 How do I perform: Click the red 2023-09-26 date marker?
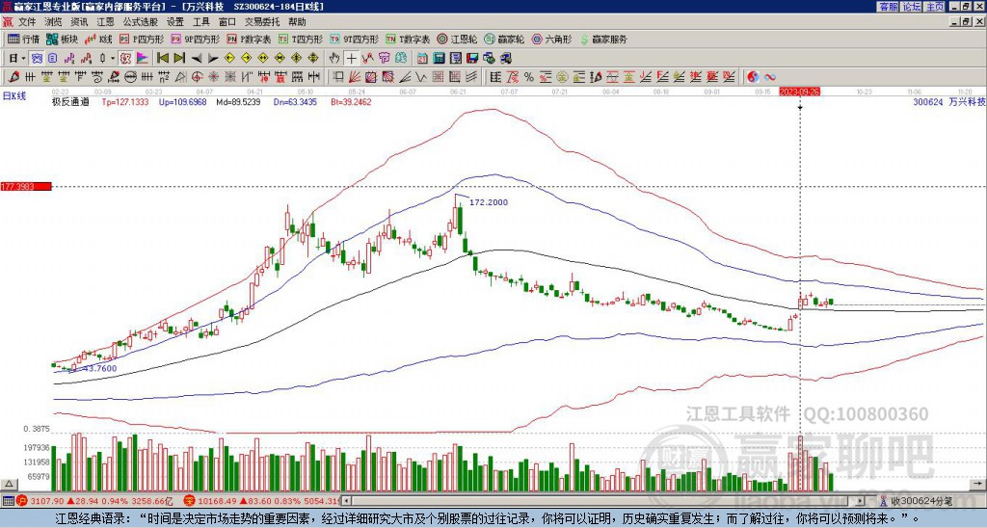pyautogui.click(x=799, y=92)
